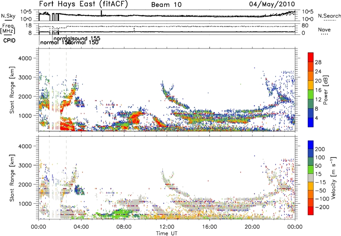The width and height of the screenshot is (341, 236).
Task: Pick the dark green 8–12 dB Power segment
Action: pyautogui.click(x=311, y=104)
